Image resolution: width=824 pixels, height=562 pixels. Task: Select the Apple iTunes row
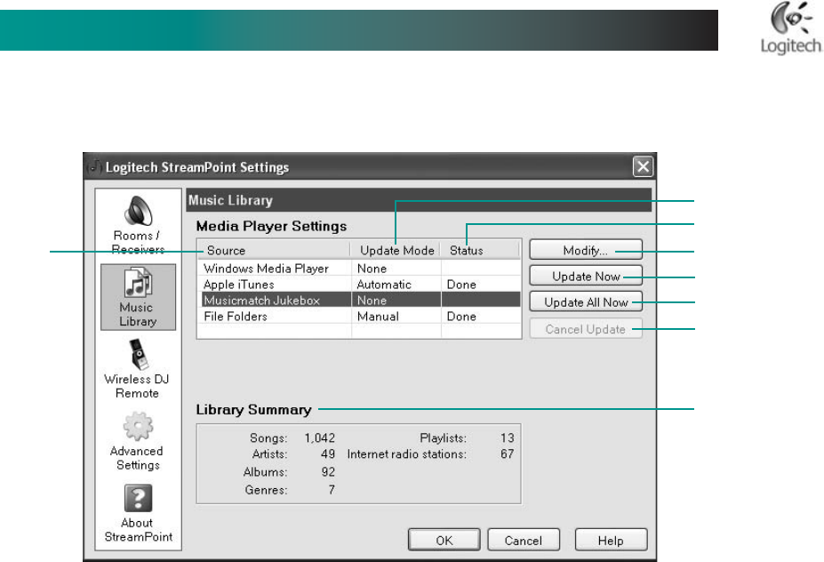tap(359, 285)
